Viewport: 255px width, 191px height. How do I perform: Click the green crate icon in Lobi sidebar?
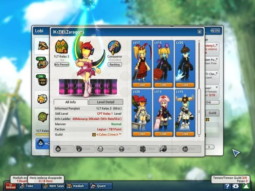coord(43,116)
